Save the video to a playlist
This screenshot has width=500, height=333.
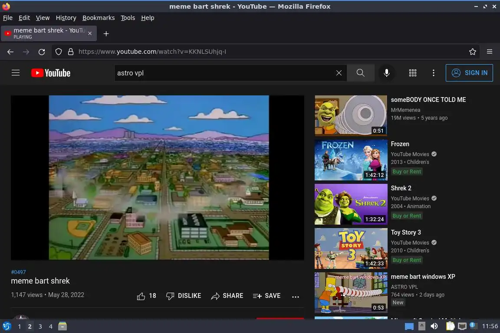pos(266,296)
